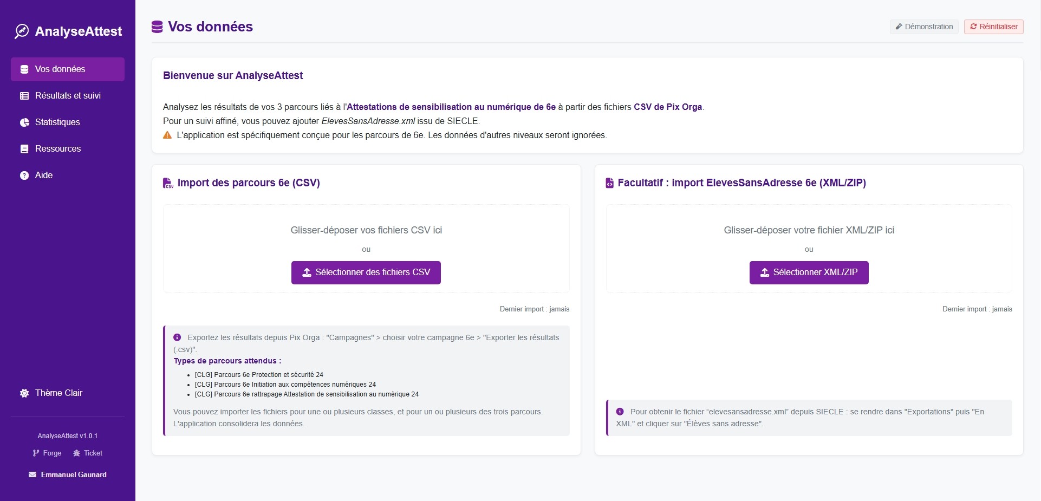The width and height of the screenshot is (1041, 501).
Task: Click the question mark Aide icon
Action: [24, 175]
